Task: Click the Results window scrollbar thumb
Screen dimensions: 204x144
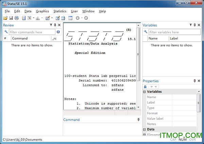Action: (138, 54)
